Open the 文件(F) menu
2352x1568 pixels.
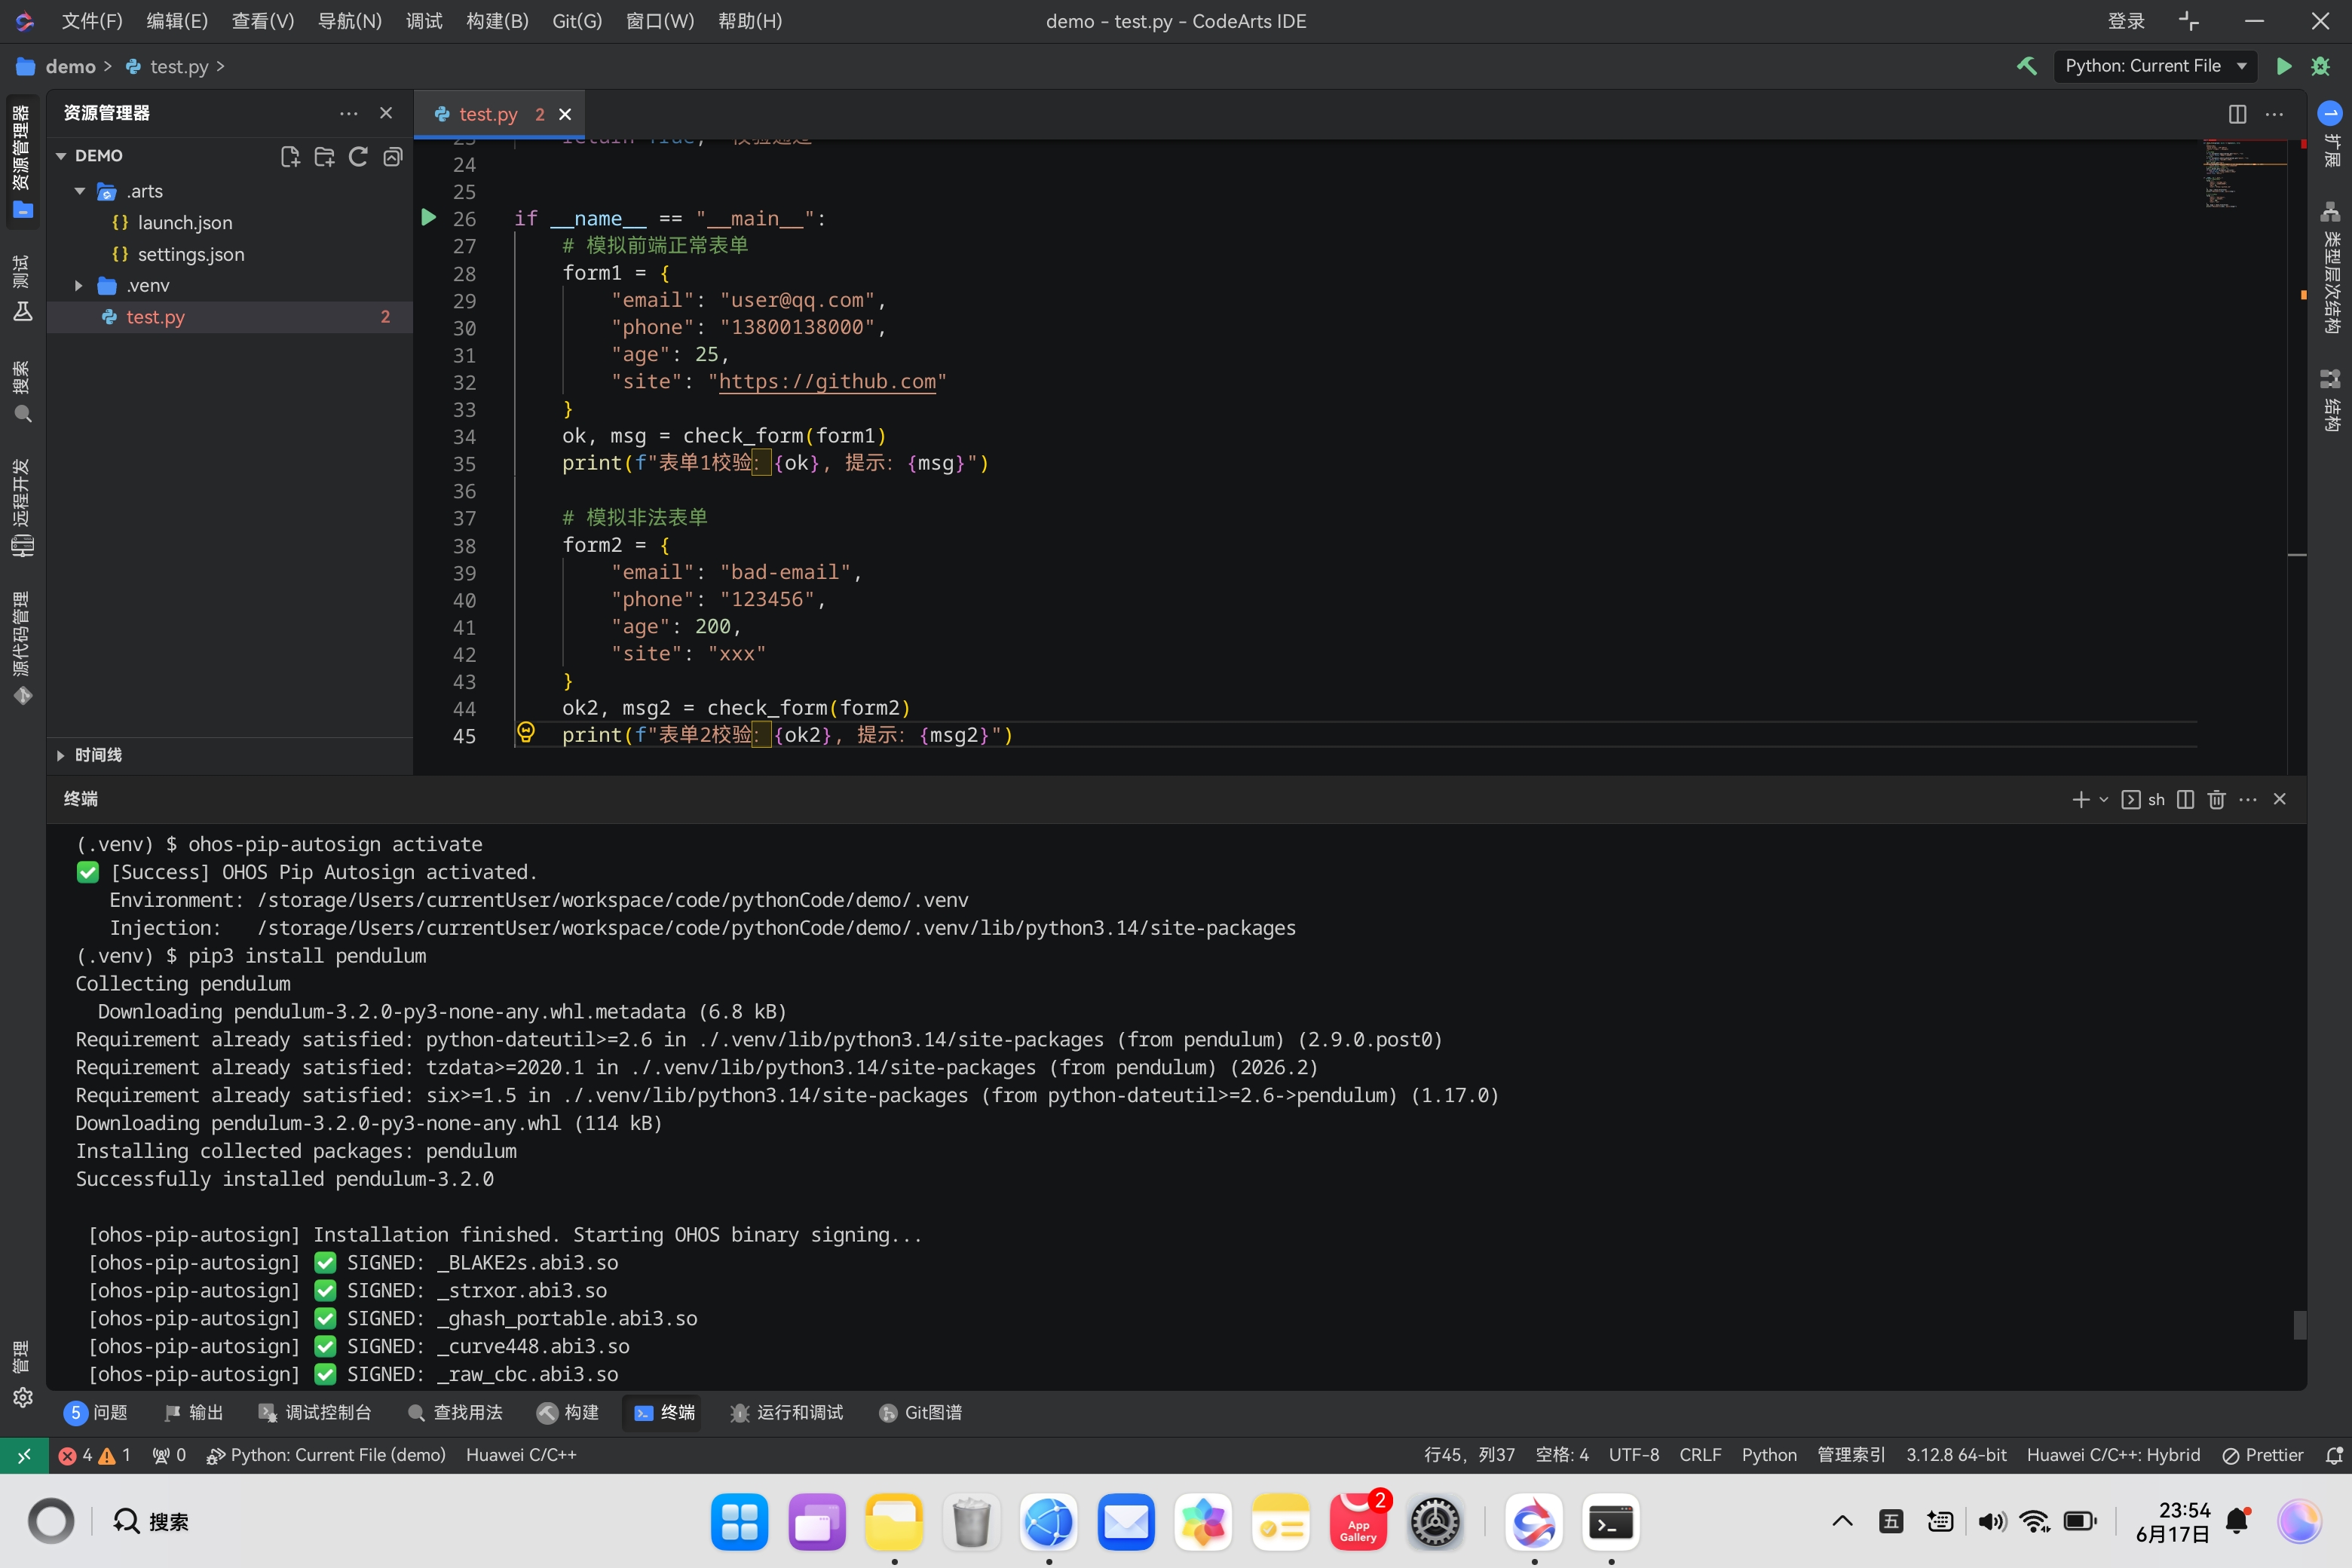pos(92,21)
